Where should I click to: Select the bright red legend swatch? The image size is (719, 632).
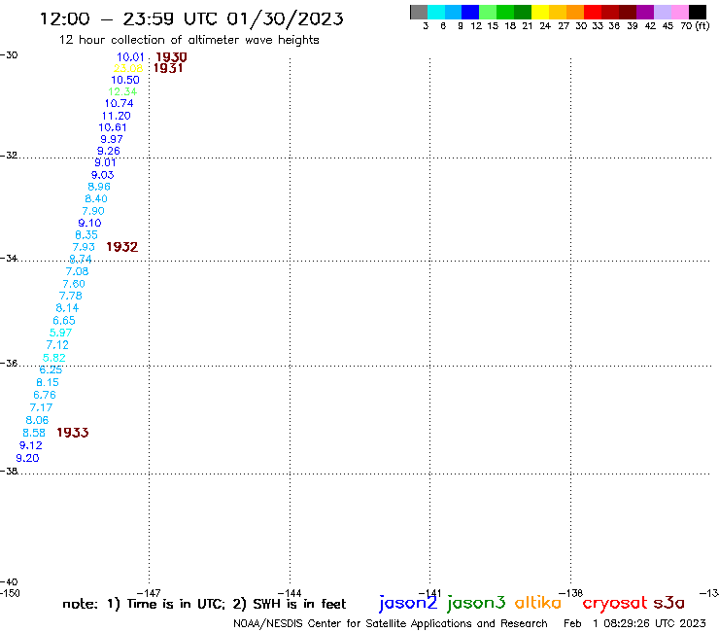(593, 12)
